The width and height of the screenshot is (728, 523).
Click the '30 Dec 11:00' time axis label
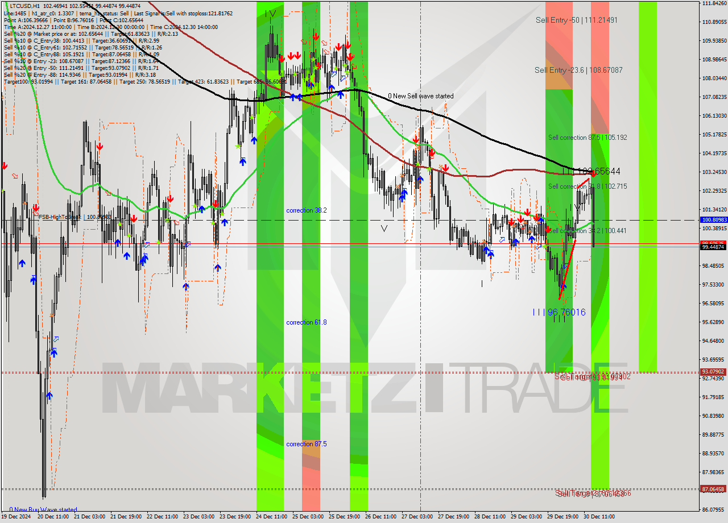(x=599, y=517)
